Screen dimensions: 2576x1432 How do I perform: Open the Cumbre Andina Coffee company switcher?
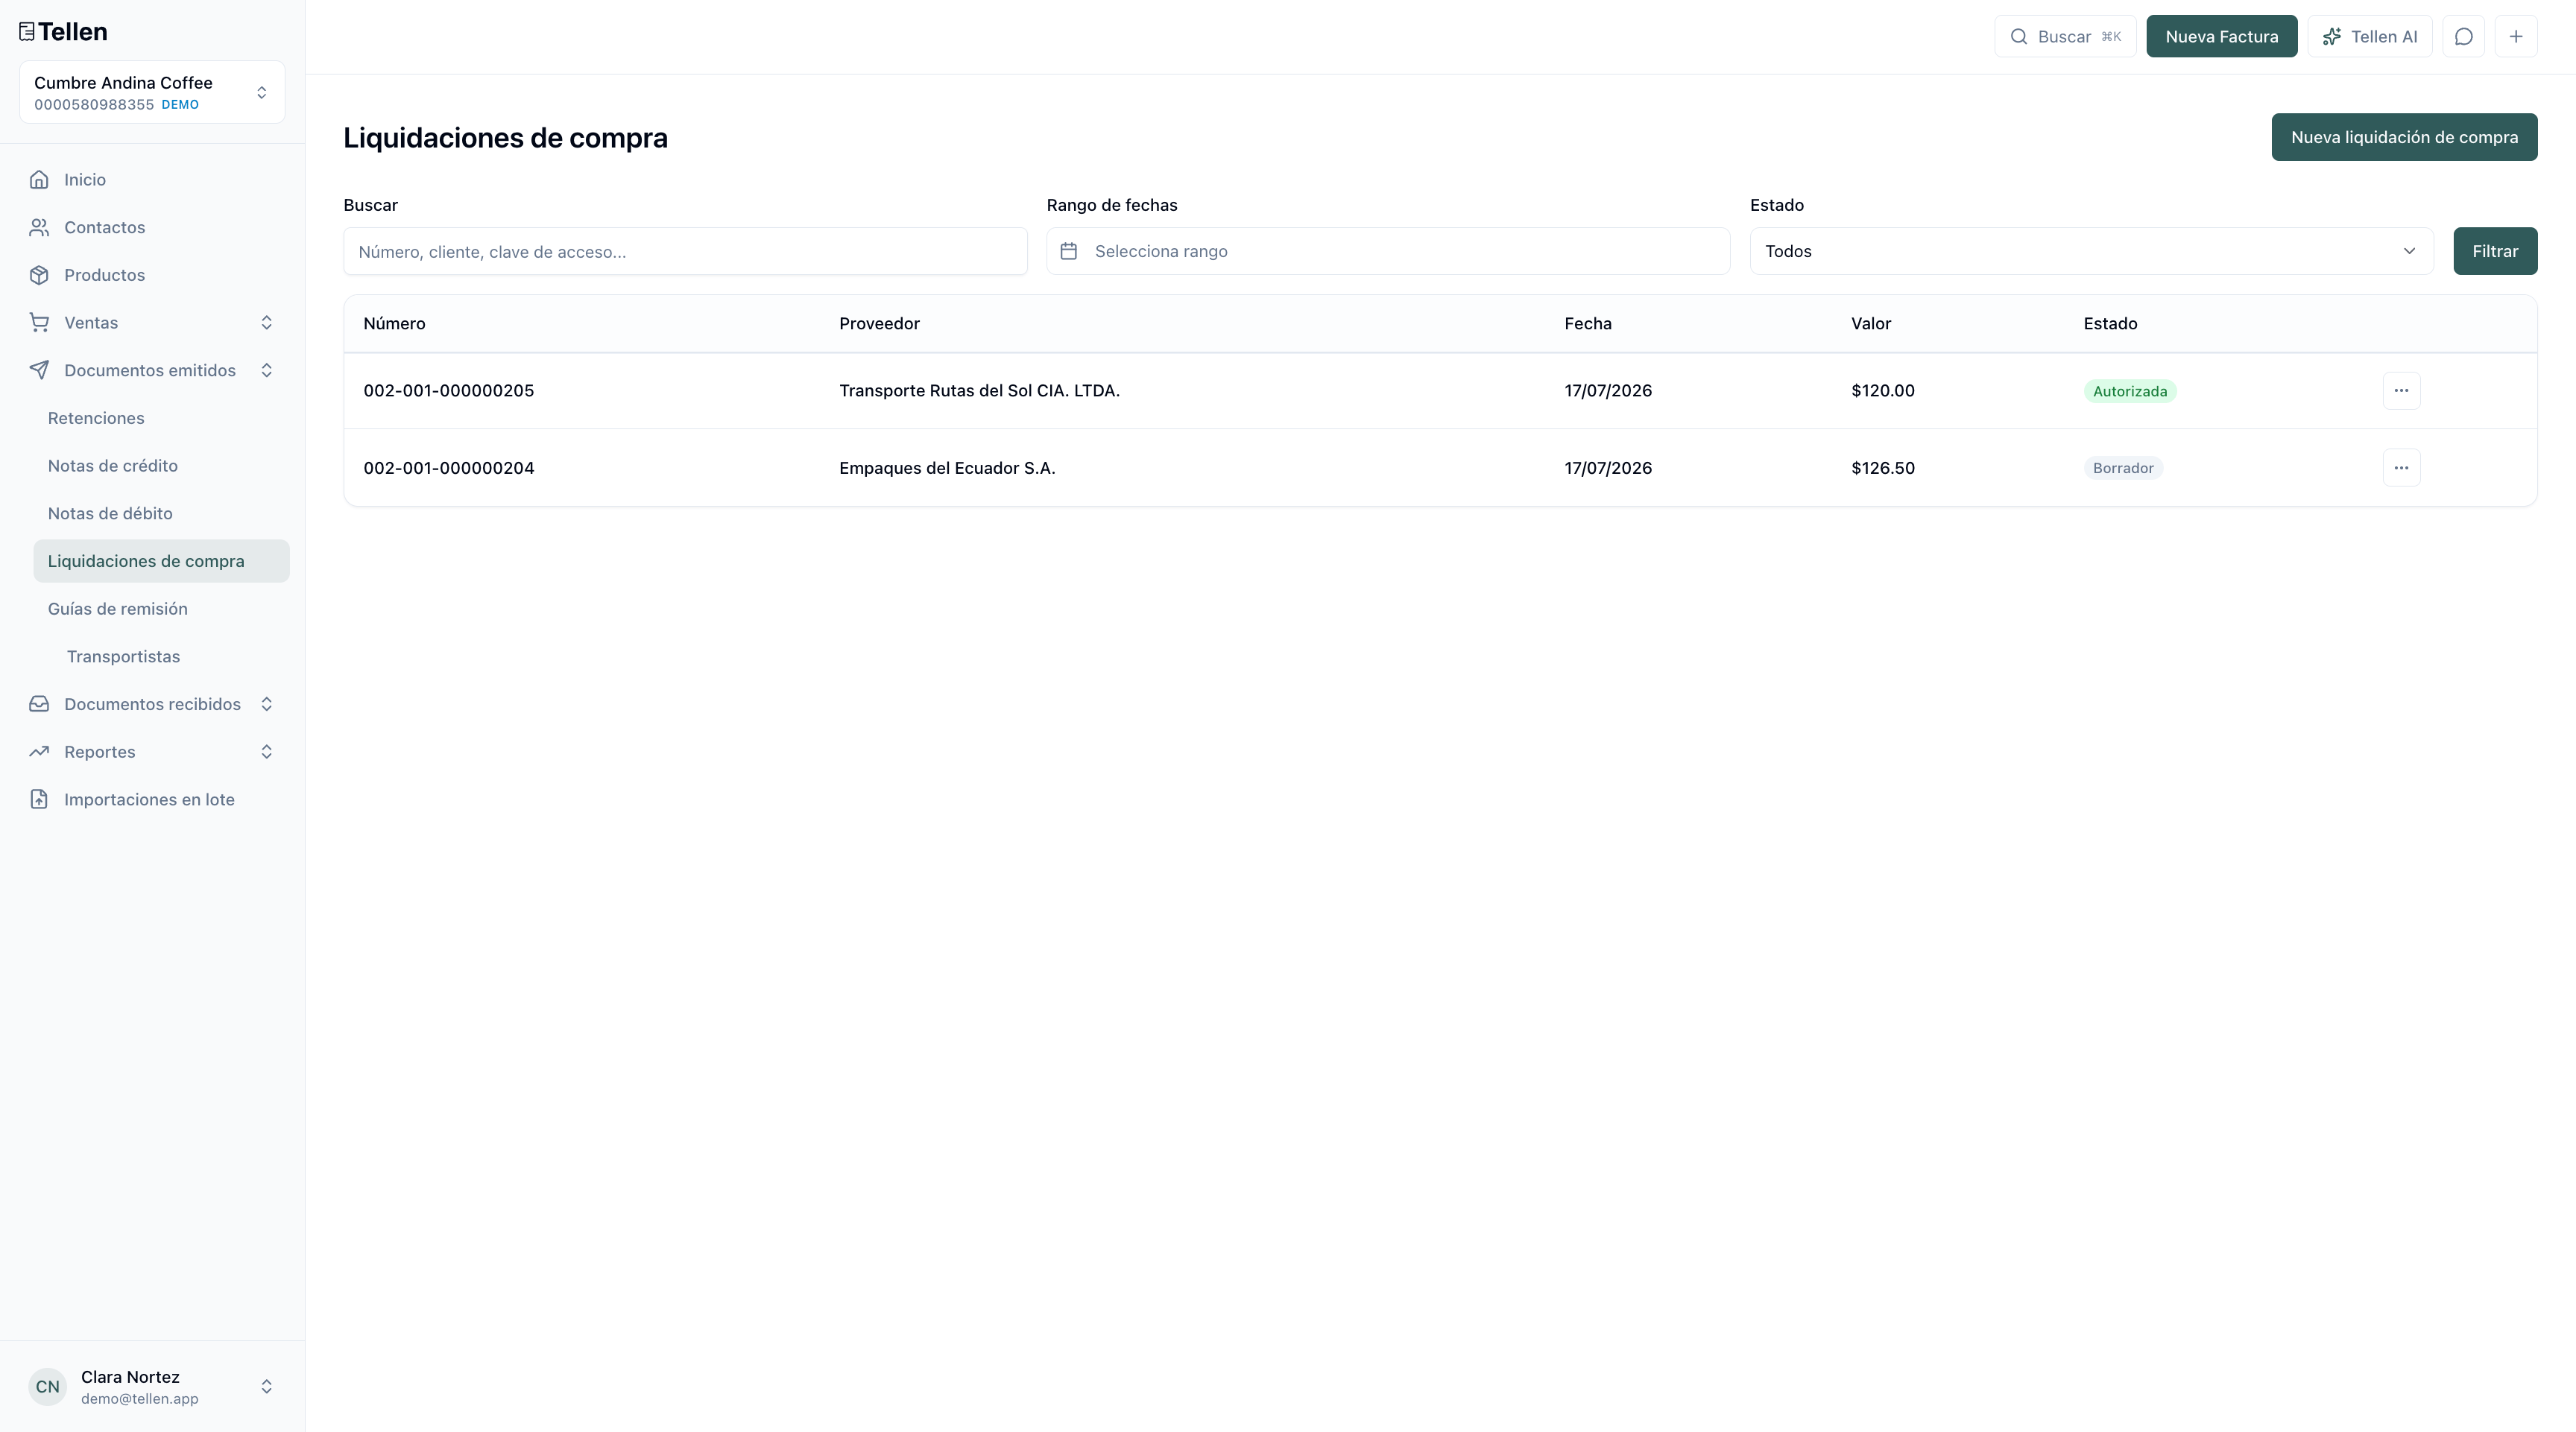(152, 92)
